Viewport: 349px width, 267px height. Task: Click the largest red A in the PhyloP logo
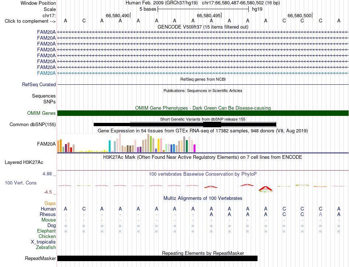click(266, 189)
